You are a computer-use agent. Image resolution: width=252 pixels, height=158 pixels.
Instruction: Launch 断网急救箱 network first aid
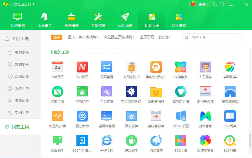pyautogui.click(x=205, y=95)
